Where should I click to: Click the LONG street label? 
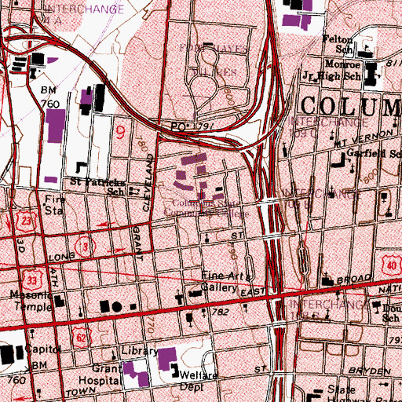[x=62, y=258]
